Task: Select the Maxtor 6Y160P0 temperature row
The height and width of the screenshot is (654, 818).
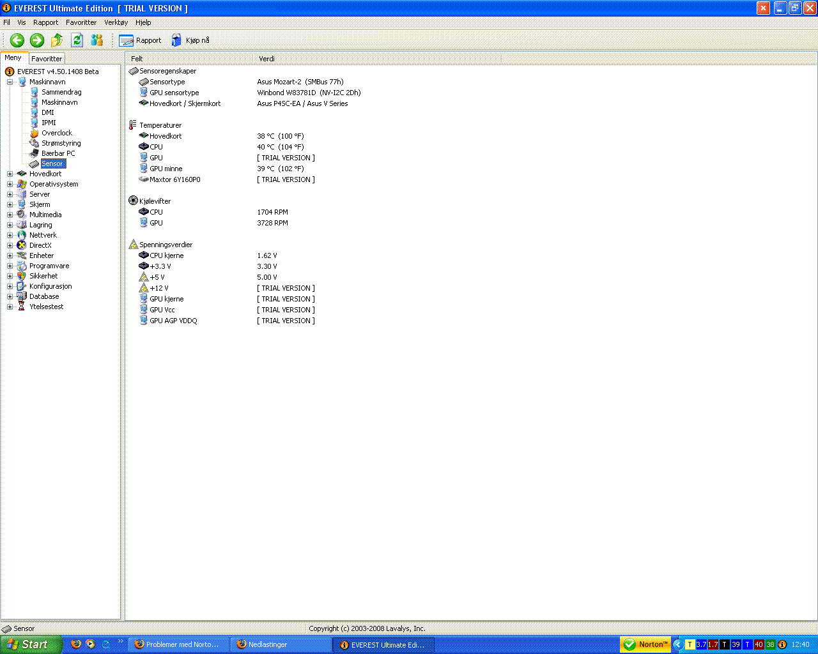Action: (227, 179)
